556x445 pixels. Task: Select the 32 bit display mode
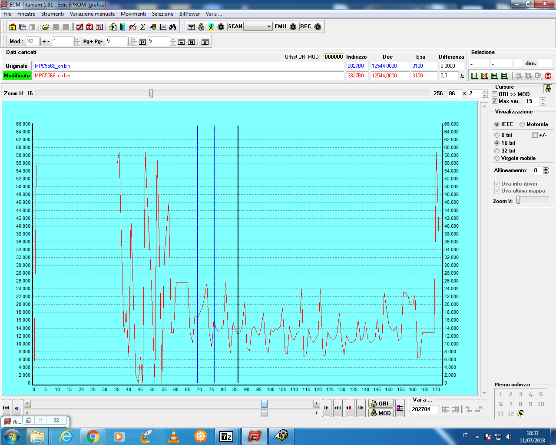click(497, 151)
